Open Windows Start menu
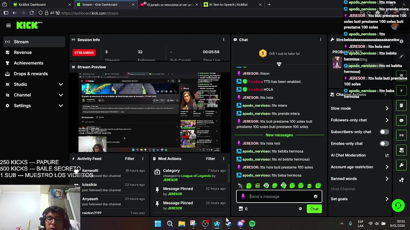The width and height of the screenshot is (410, 230). pos(158,224)
